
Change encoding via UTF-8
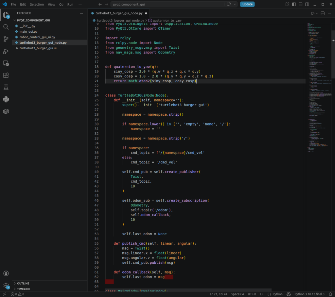pyautogui.click(x=252, y=294)
